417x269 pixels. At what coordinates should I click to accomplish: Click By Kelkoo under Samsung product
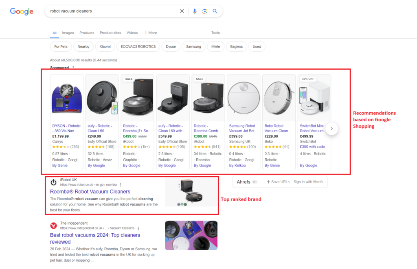coord(237,165)
